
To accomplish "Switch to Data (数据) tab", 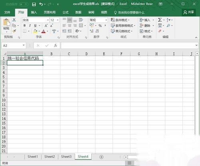I will (x=78, y=12).
